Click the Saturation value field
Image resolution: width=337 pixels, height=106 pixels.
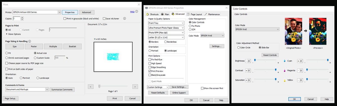pyautogui.click(x=248, y=80)
